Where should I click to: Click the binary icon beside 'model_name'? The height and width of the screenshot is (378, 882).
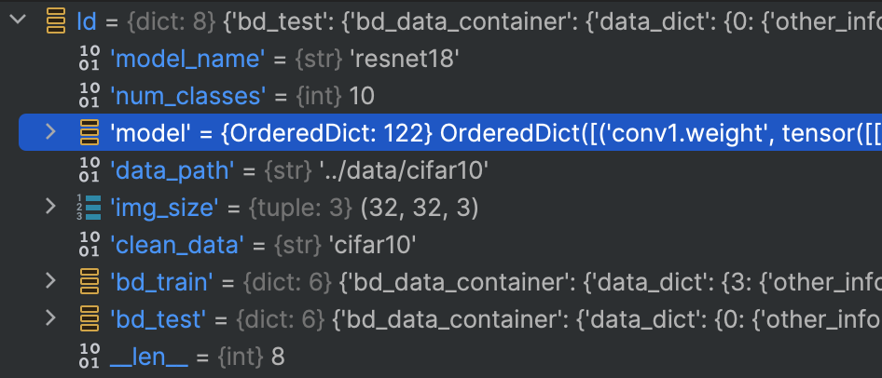pos(89,58)
